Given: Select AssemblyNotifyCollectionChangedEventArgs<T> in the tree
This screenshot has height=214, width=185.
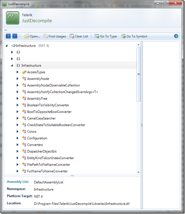Looking at the screenshot, I should [62, 92].
